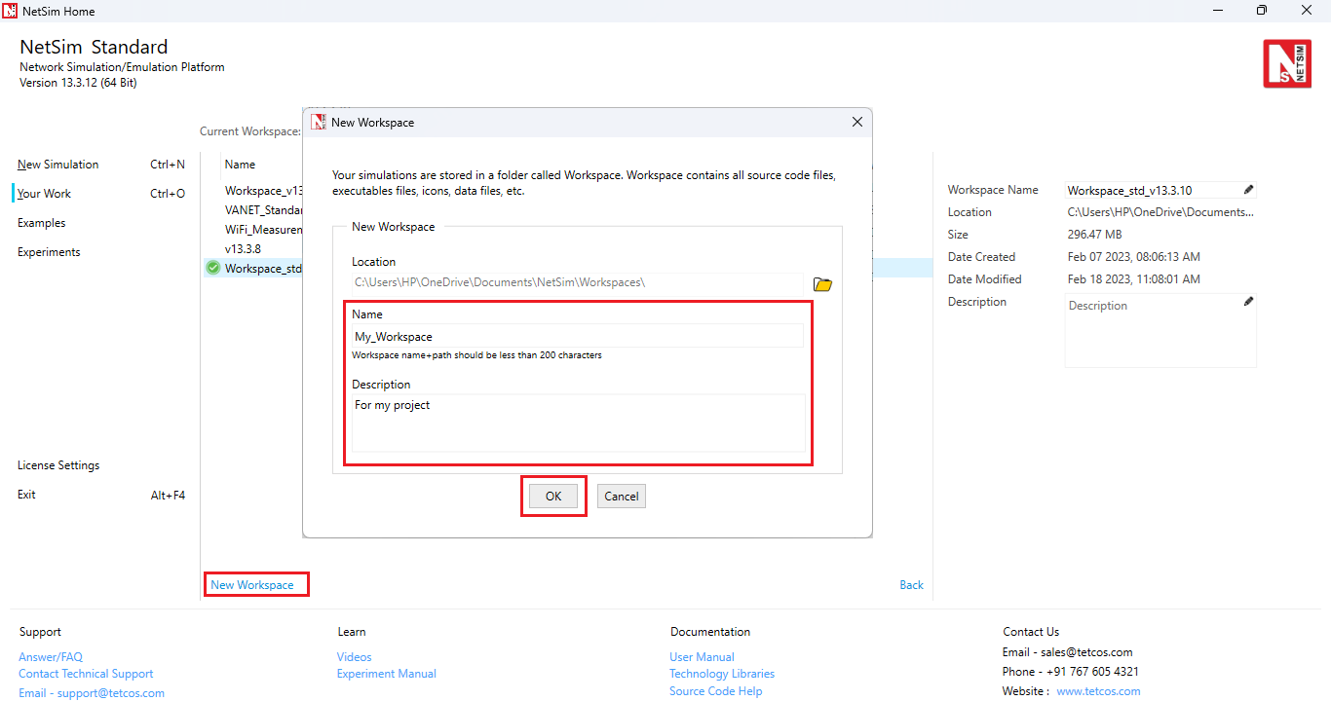Viewport: 1331px width, 701px height.
Task: Click the Description box with For my project
Action: point(578,424)
